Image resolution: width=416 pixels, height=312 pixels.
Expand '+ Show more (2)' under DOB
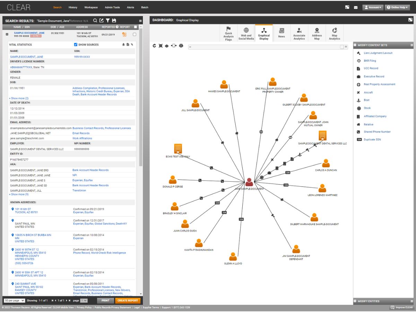coord(19,98)
